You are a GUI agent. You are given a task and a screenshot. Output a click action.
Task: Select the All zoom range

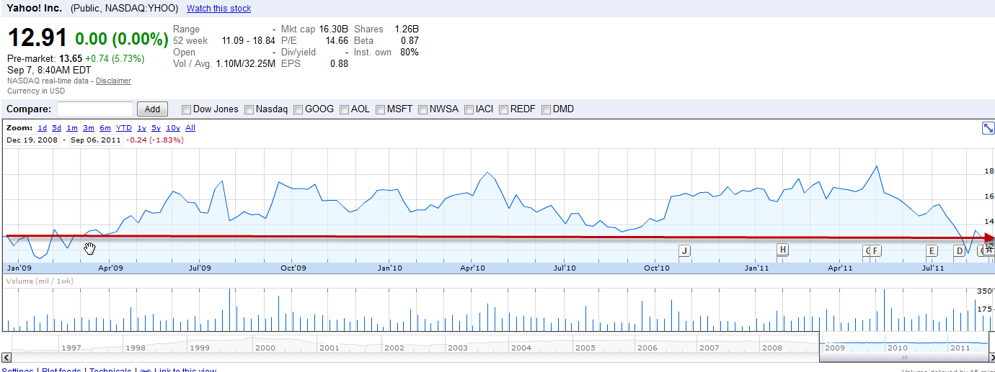(190, 128)
